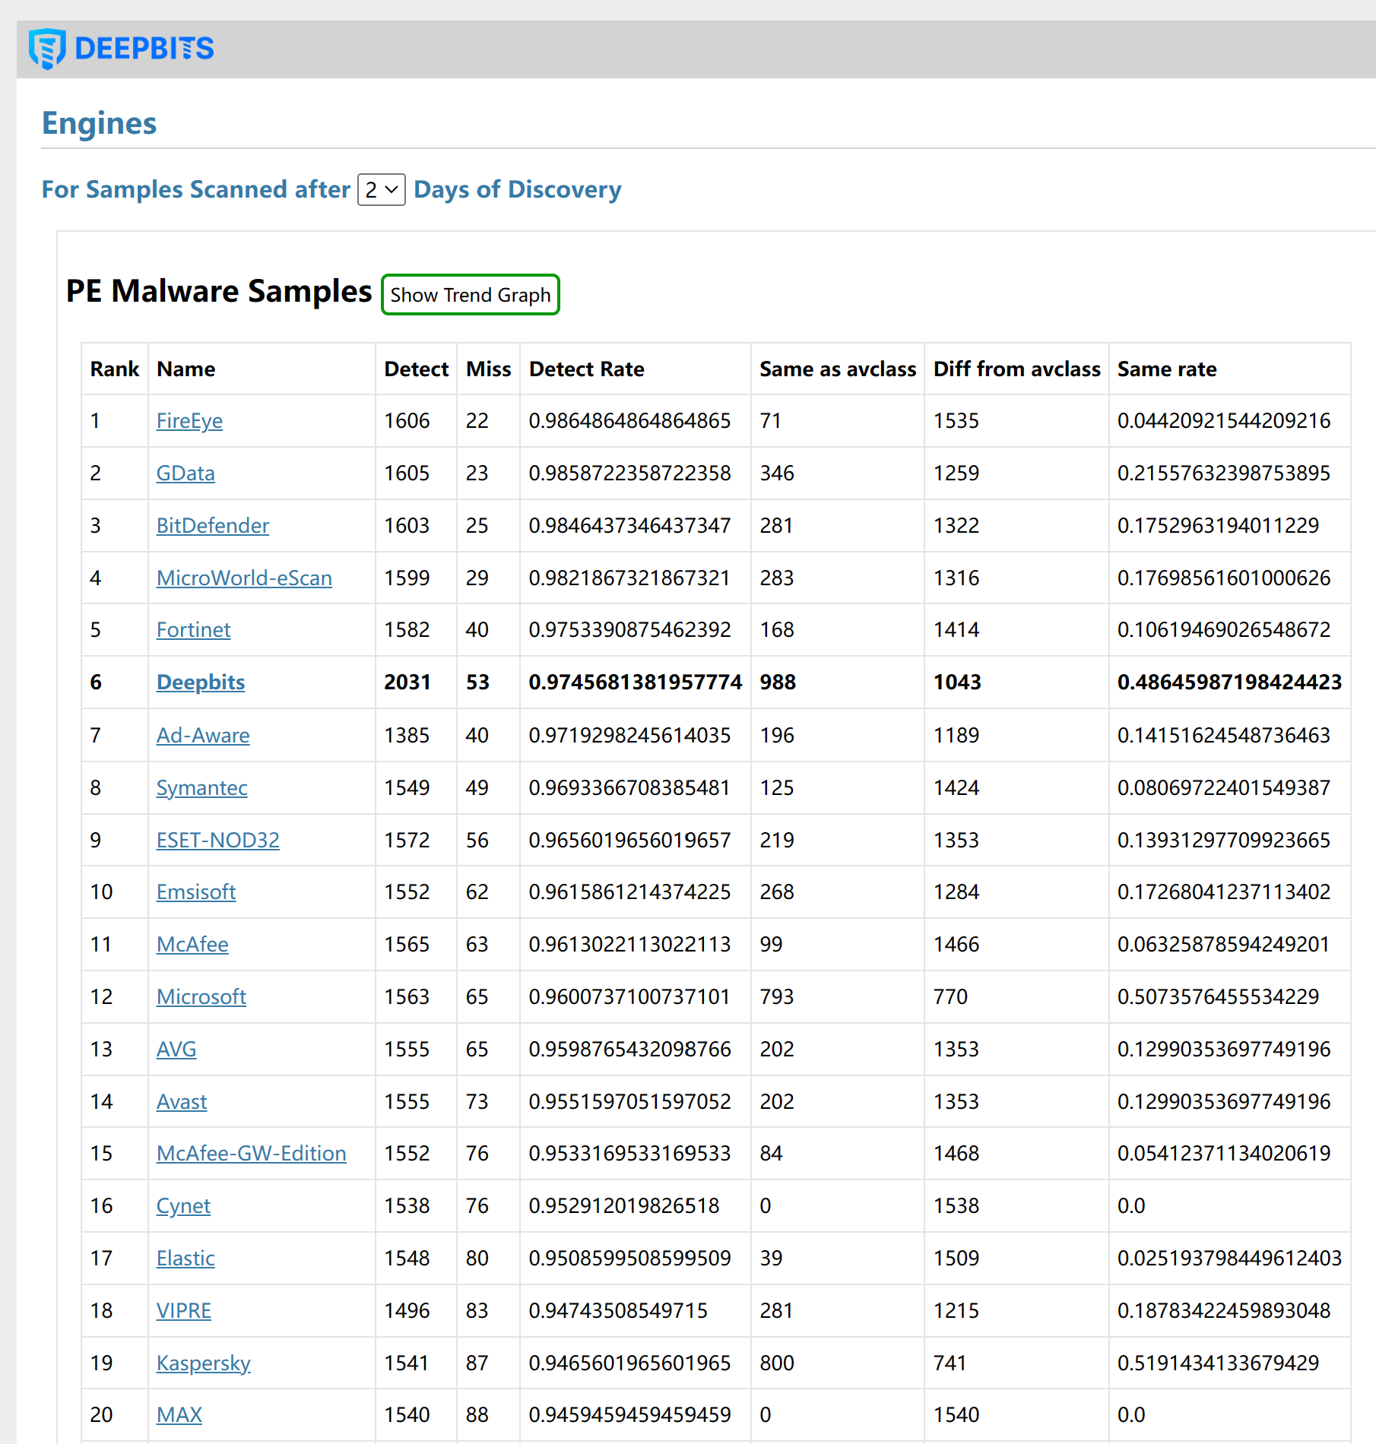Image resolution: width=1376 pixels, height=1444 pixels.
Task: Open the BitDefender engine link
Action: pos(213,525)
